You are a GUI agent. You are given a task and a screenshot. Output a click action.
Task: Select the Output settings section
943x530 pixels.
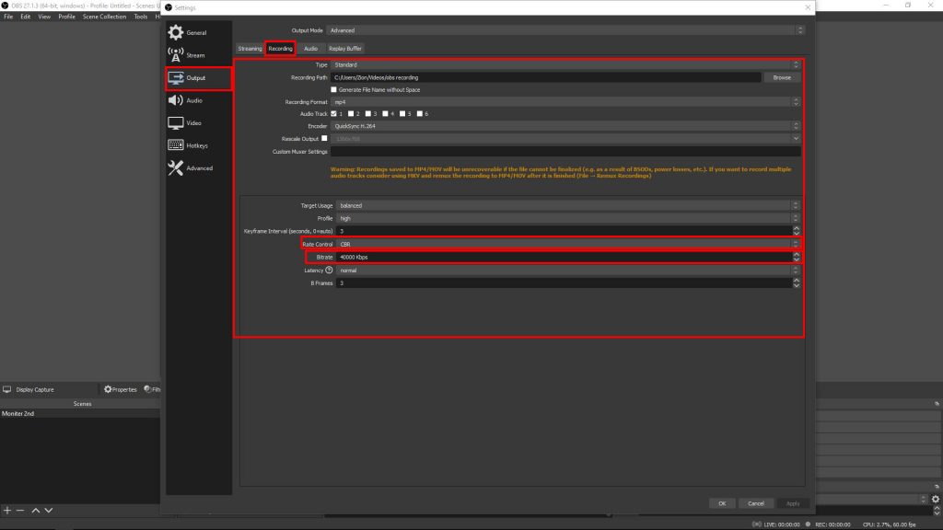click(198, 78)
